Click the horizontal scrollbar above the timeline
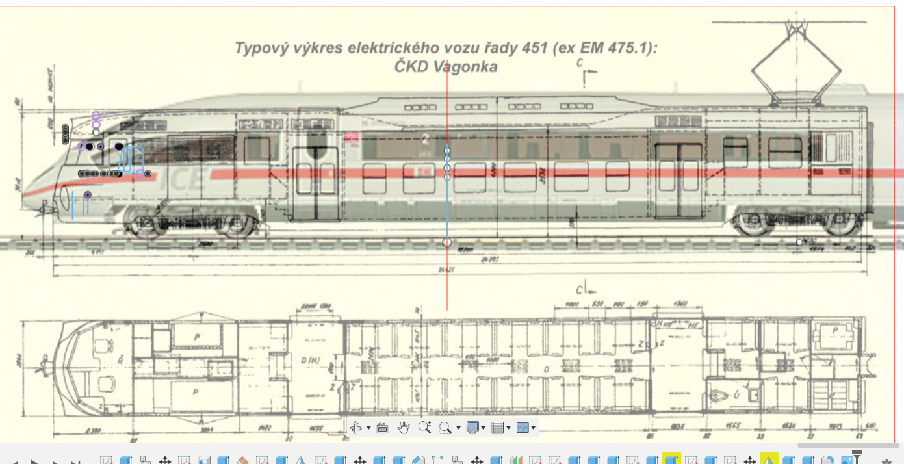 click(840, 446)
